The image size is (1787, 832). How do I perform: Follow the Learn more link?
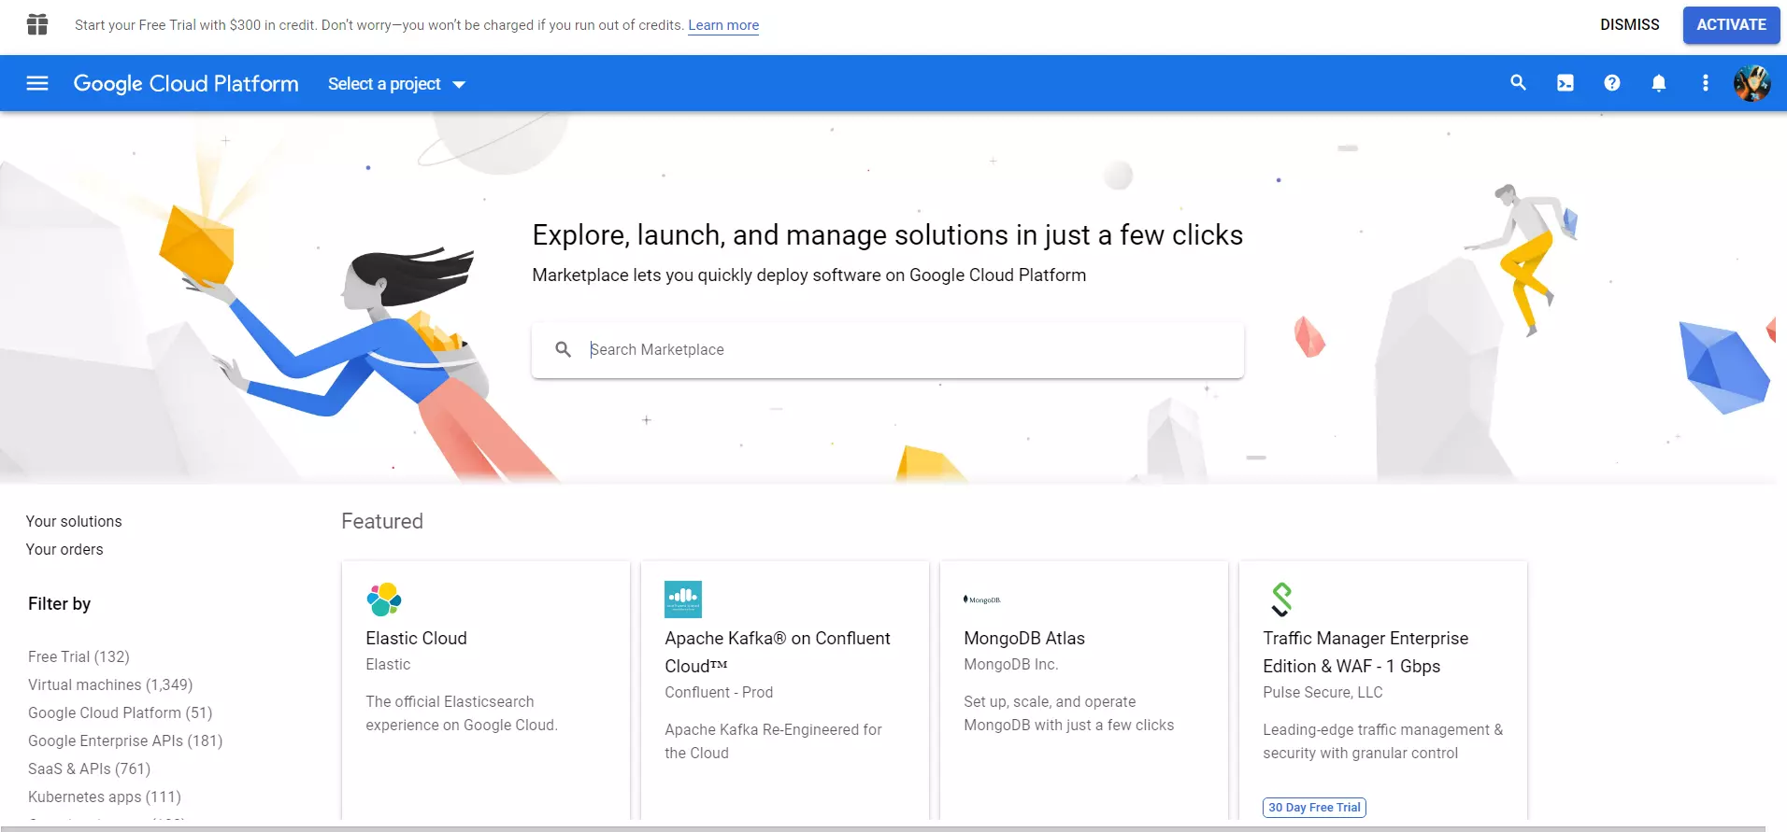[723, 25]
